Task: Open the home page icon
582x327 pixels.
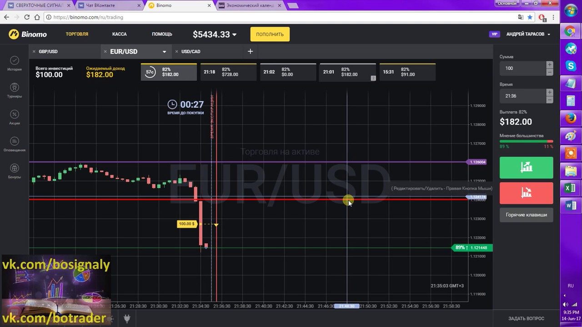Action: point(37,17)
